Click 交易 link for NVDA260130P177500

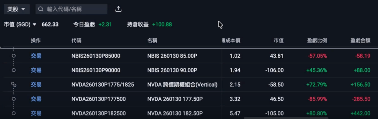point(36,99)
